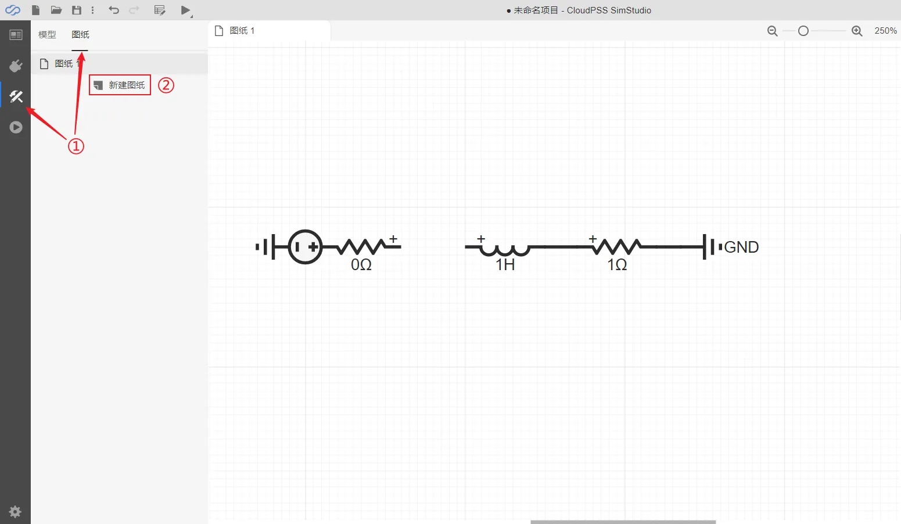Select the hammer-and-pen implementation sidebar panel

click(16, 96)
